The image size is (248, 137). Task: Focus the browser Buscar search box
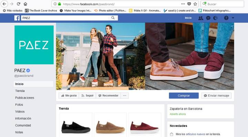pos(222,4)
